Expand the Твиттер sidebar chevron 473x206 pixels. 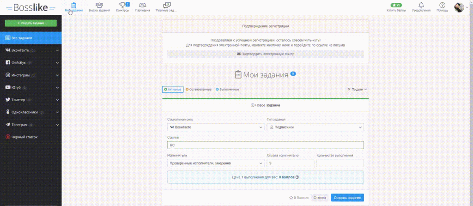57,100
